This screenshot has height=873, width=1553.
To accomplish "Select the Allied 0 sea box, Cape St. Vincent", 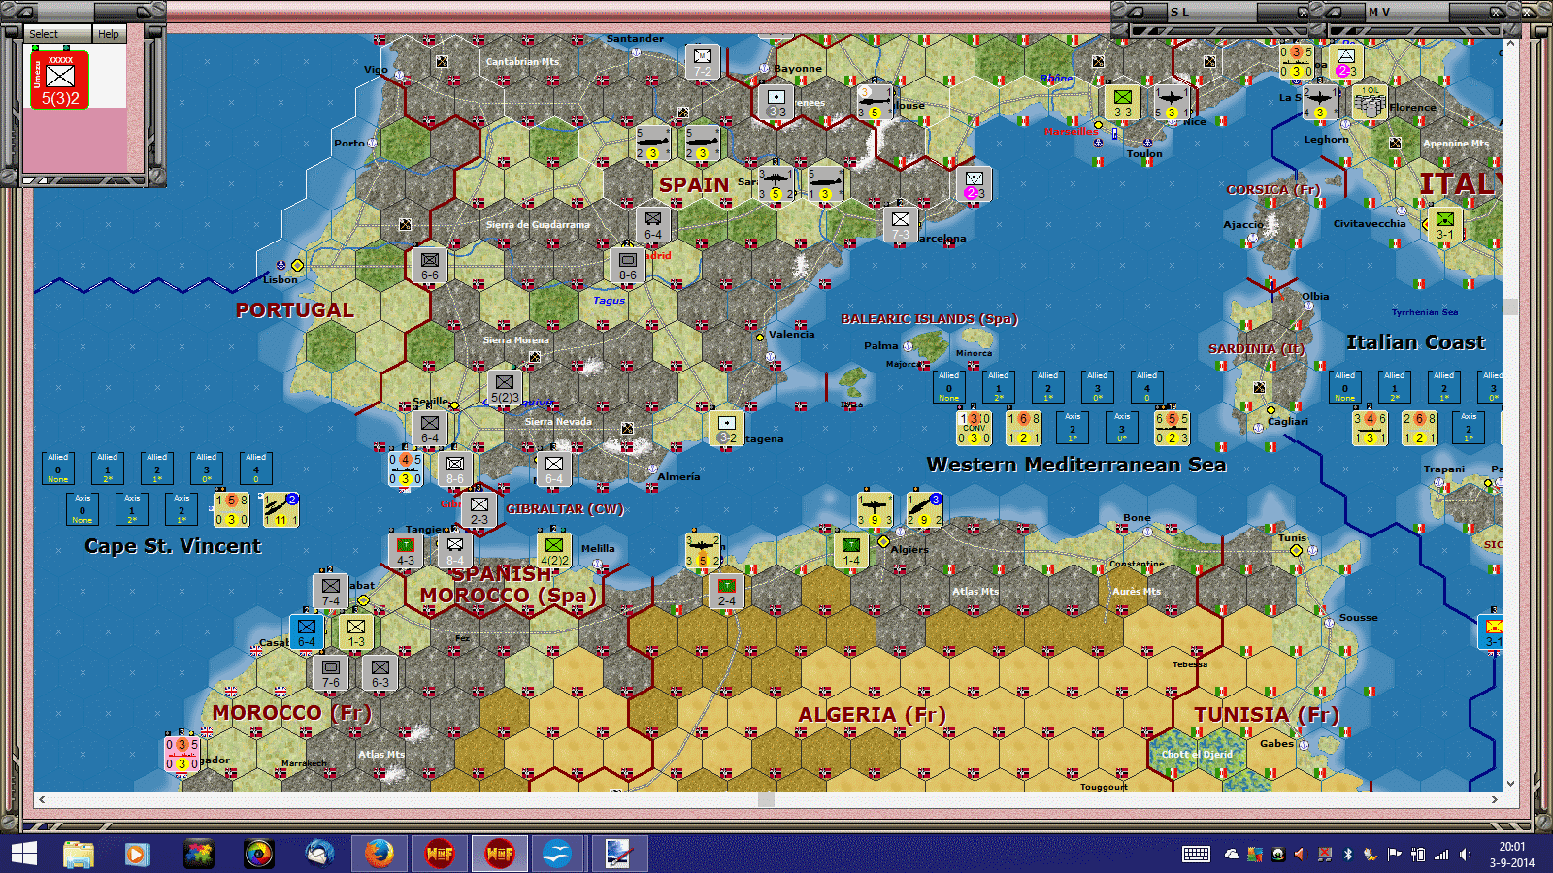I will coord(58,469).
